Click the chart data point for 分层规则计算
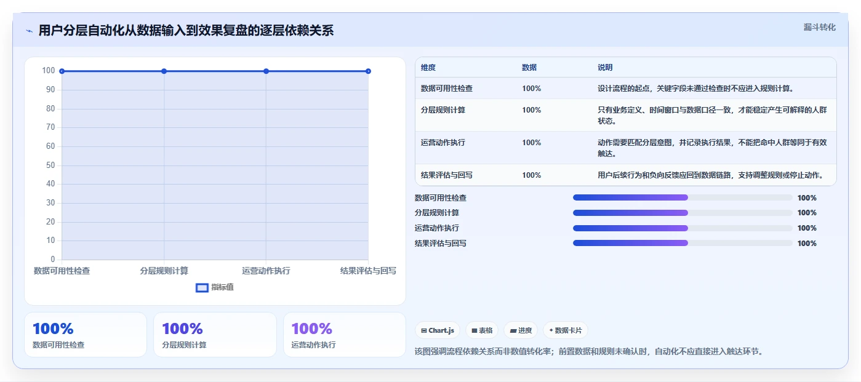Screen dimensions: 861x382 click(164, 71)
